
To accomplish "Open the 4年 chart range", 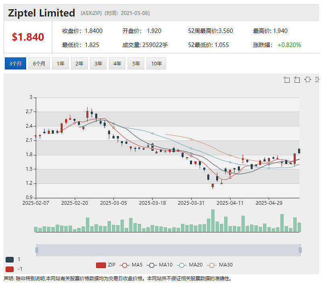I will coord(117,63).
